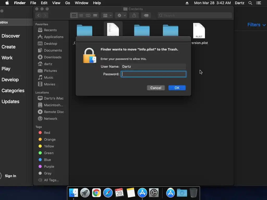The width and height of the screenshot is (267, 200).
Task: Open the Finder menu in menu bar
Action: pyautogui.click(x=20, y=3)
